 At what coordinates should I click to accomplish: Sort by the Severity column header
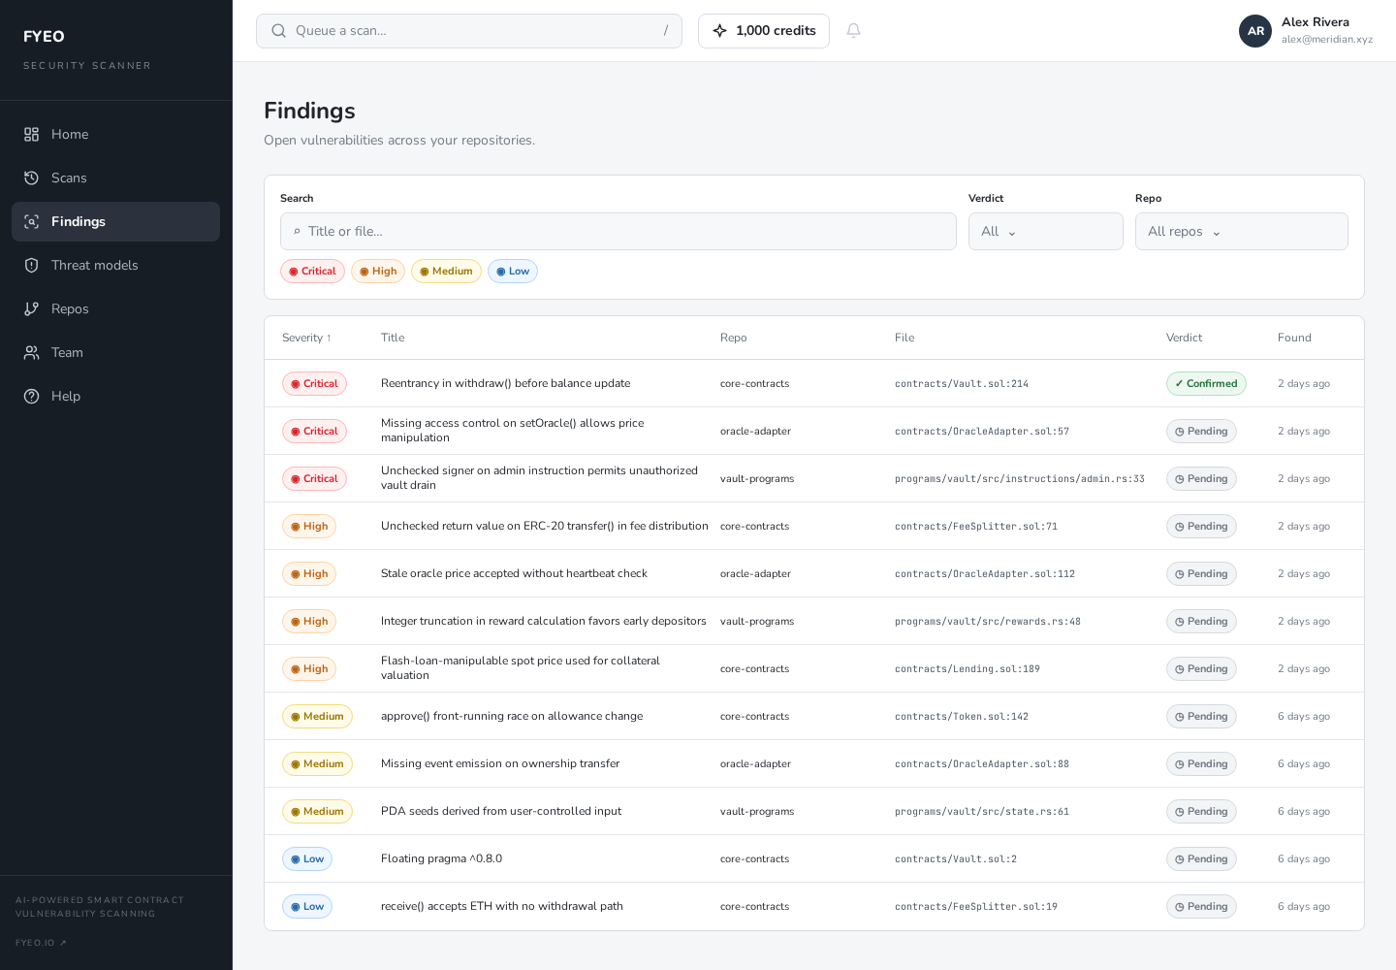[306, 338]
